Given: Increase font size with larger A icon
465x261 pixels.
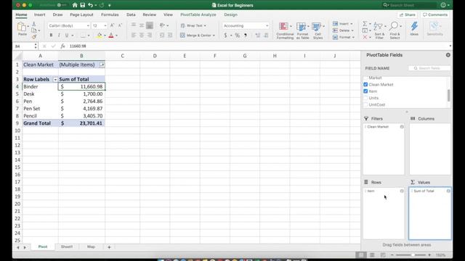Looking at the screenshot, I should (112, 25).
